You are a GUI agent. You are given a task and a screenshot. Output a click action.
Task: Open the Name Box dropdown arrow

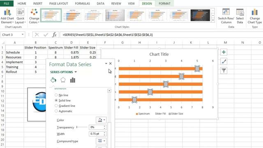tap(23, 35)
